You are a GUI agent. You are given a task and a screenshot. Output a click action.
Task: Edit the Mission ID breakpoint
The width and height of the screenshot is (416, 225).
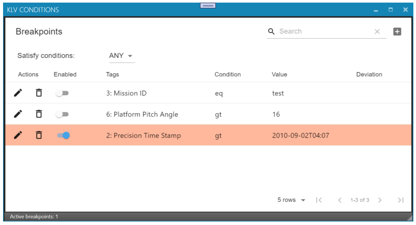[x=18, y=93]
